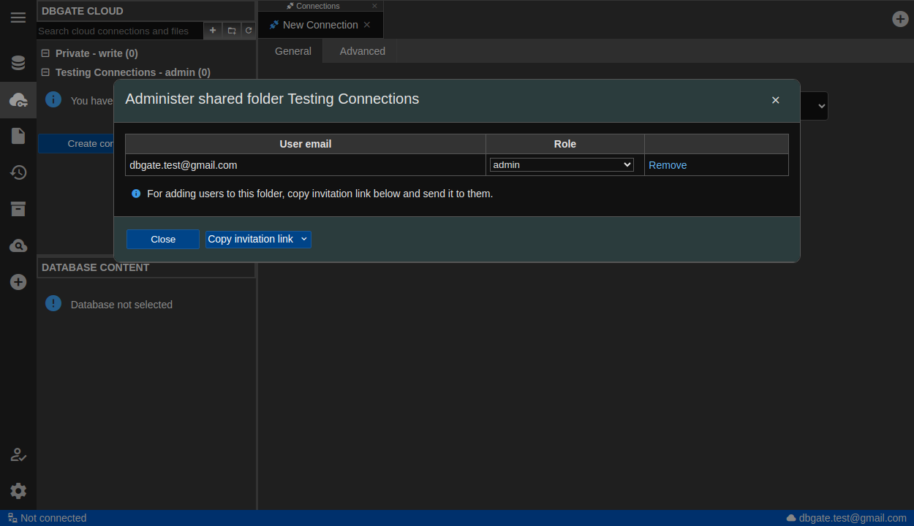The height and width of the screenshot is (526, 914).
Task: Expand the Copy invitation link dropdown arrow
Action: pyautogui.click(x=304, y=240)
